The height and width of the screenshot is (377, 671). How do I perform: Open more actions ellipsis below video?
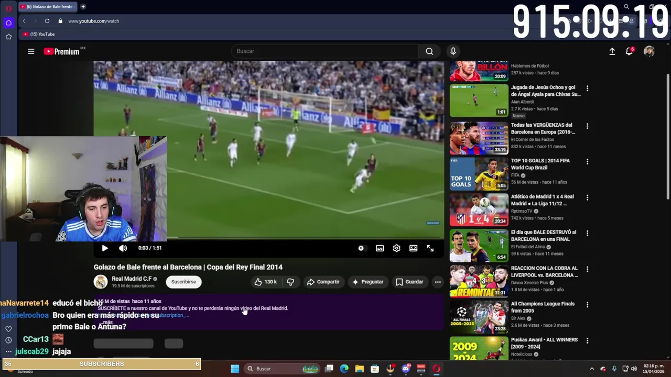(438, 282)
